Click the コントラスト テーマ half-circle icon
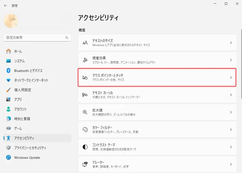 (x=85, y=147)
